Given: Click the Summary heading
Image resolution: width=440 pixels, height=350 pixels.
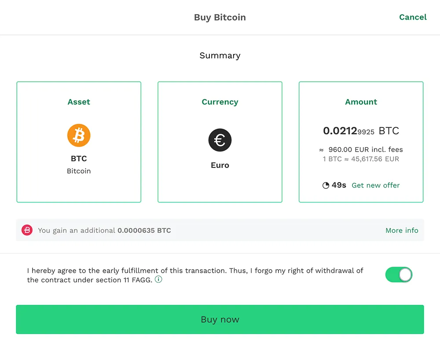Looking at the screenshot, I should tap(220, 55).
